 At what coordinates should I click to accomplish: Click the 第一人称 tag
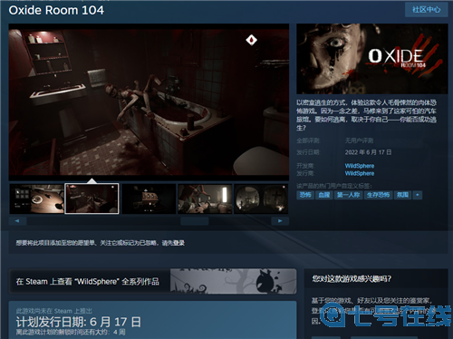[349, 195]
